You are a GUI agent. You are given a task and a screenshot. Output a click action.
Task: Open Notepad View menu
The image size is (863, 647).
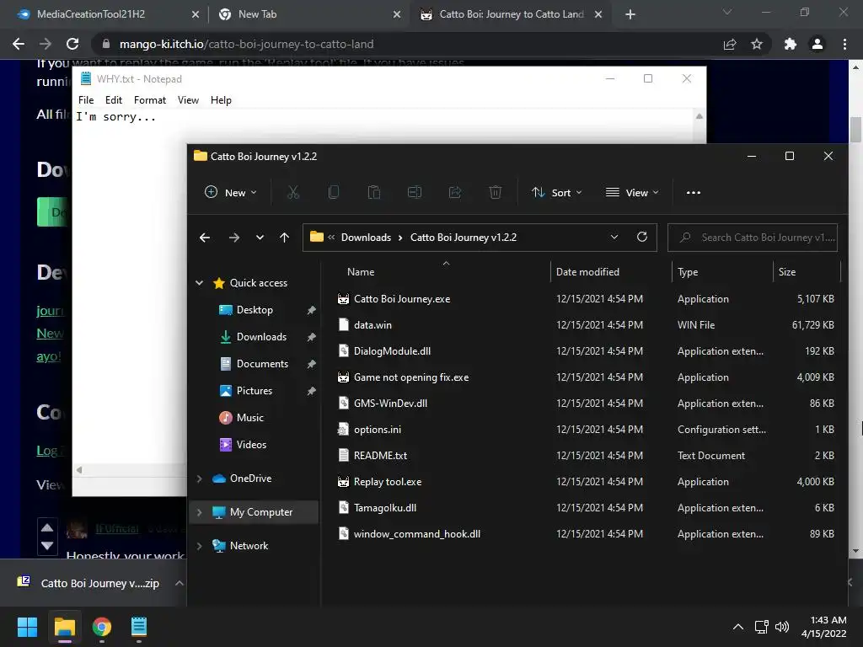point(188,100)
